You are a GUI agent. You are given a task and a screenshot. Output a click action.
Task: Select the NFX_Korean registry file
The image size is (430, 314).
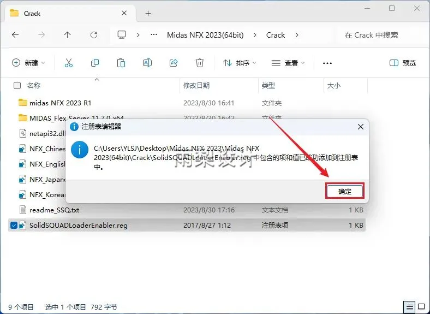pos(47,194)
